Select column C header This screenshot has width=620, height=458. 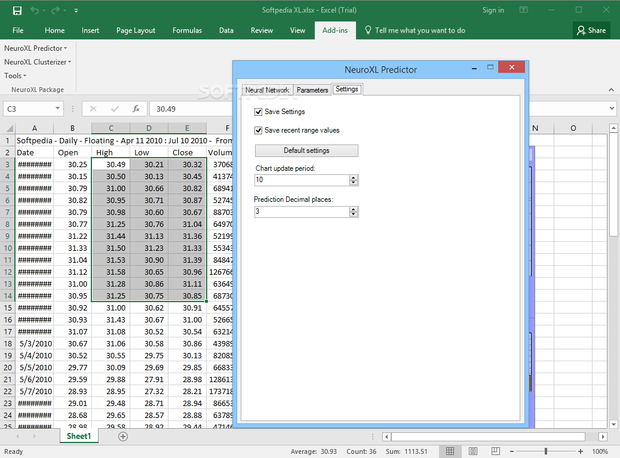tap(111, 128)
